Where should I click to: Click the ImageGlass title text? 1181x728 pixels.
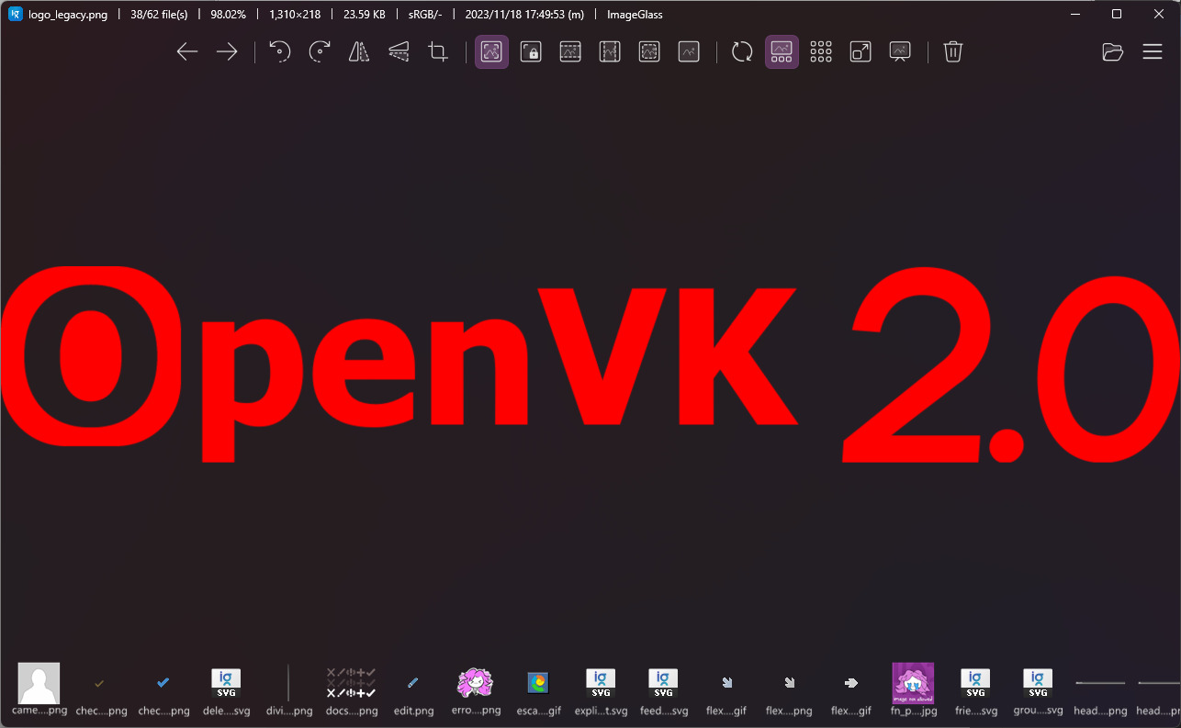point(635,15)
